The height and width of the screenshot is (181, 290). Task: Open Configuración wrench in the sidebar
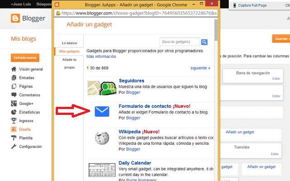pyautogui.click(x=30, y=147)
